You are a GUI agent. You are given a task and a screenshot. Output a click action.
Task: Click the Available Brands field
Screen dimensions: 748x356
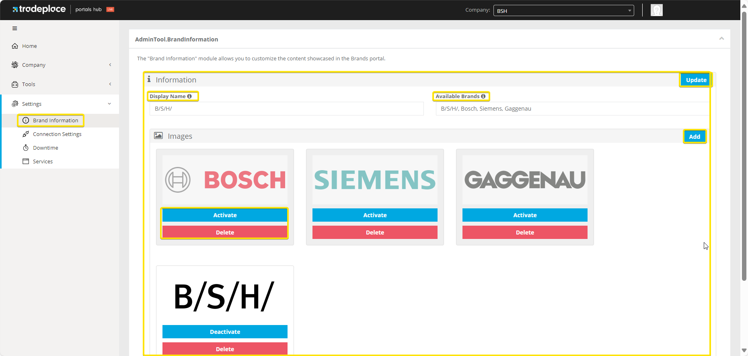tap(573, 109)
